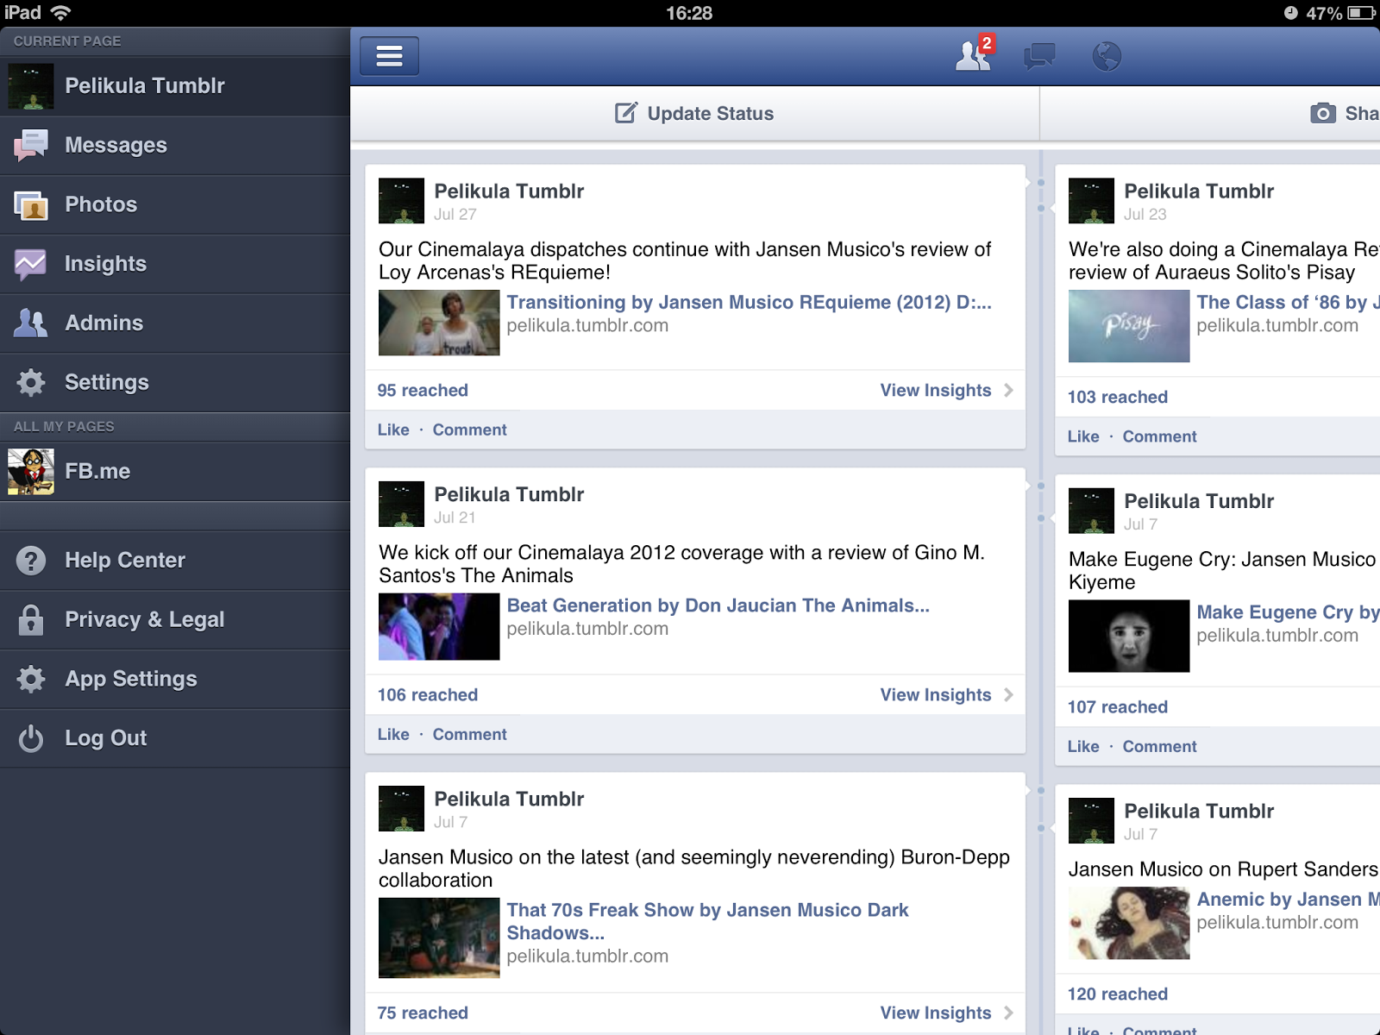The width and height of the screenshot is (1380, 1035).
Task: Select the Admins people icon
Action: coord(31,323)
